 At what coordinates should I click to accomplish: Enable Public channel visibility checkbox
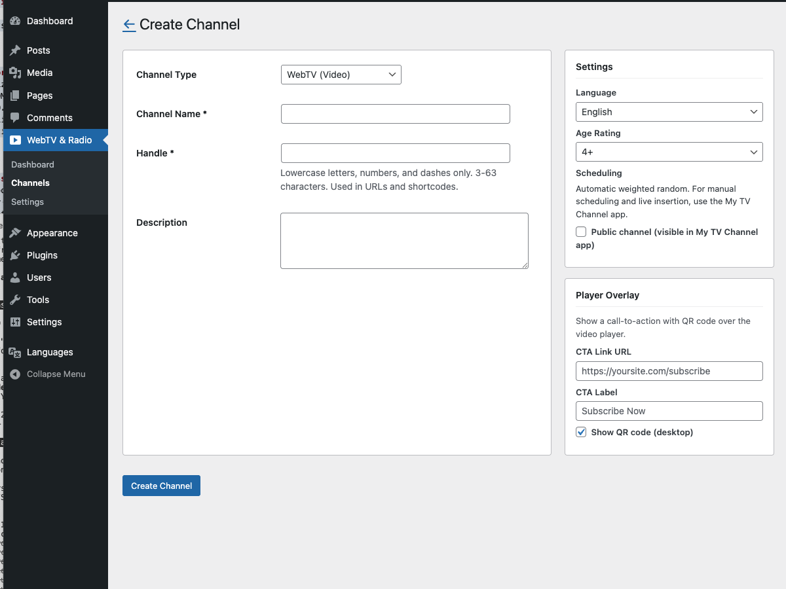(580, 231)
